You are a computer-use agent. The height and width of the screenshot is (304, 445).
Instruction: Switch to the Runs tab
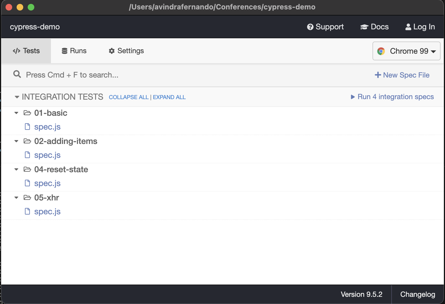74,51
